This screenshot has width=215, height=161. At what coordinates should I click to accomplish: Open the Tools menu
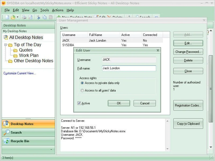45,10
